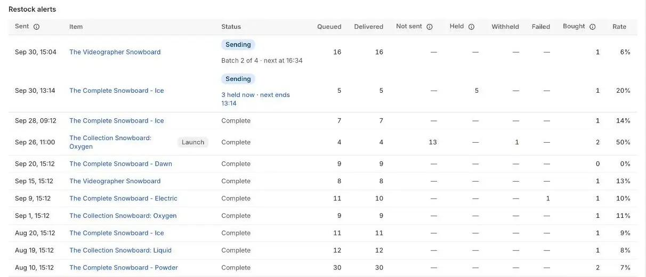Click the 'Sep 9, 15:12' date cell
The width and height of the screenshot is (646, 277).
click(33, 199)
